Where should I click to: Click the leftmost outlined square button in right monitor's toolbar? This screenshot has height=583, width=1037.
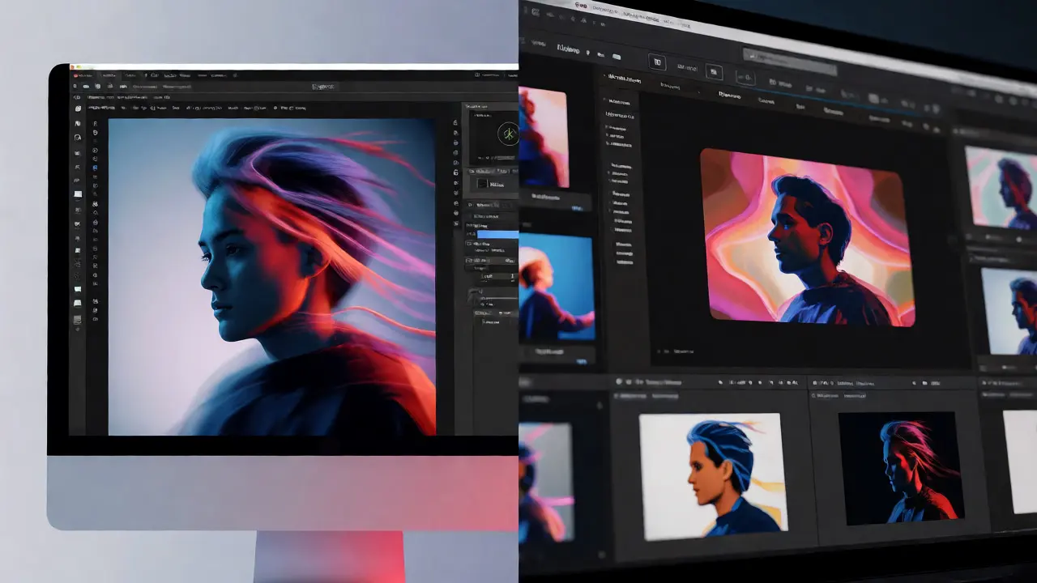coord(658,62)
